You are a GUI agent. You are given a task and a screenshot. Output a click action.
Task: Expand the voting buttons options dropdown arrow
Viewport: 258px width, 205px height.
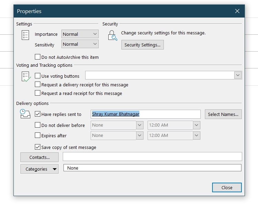pyautogui.click(x=238, y=75)
